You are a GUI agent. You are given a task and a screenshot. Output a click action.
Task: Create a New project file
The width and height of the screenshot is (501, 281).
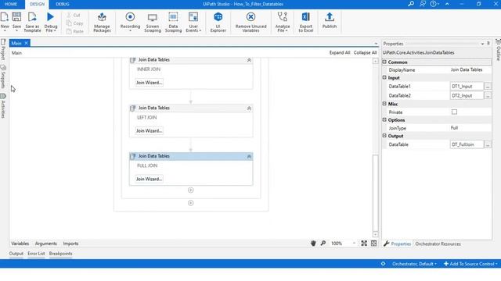[x=5, y=22]
